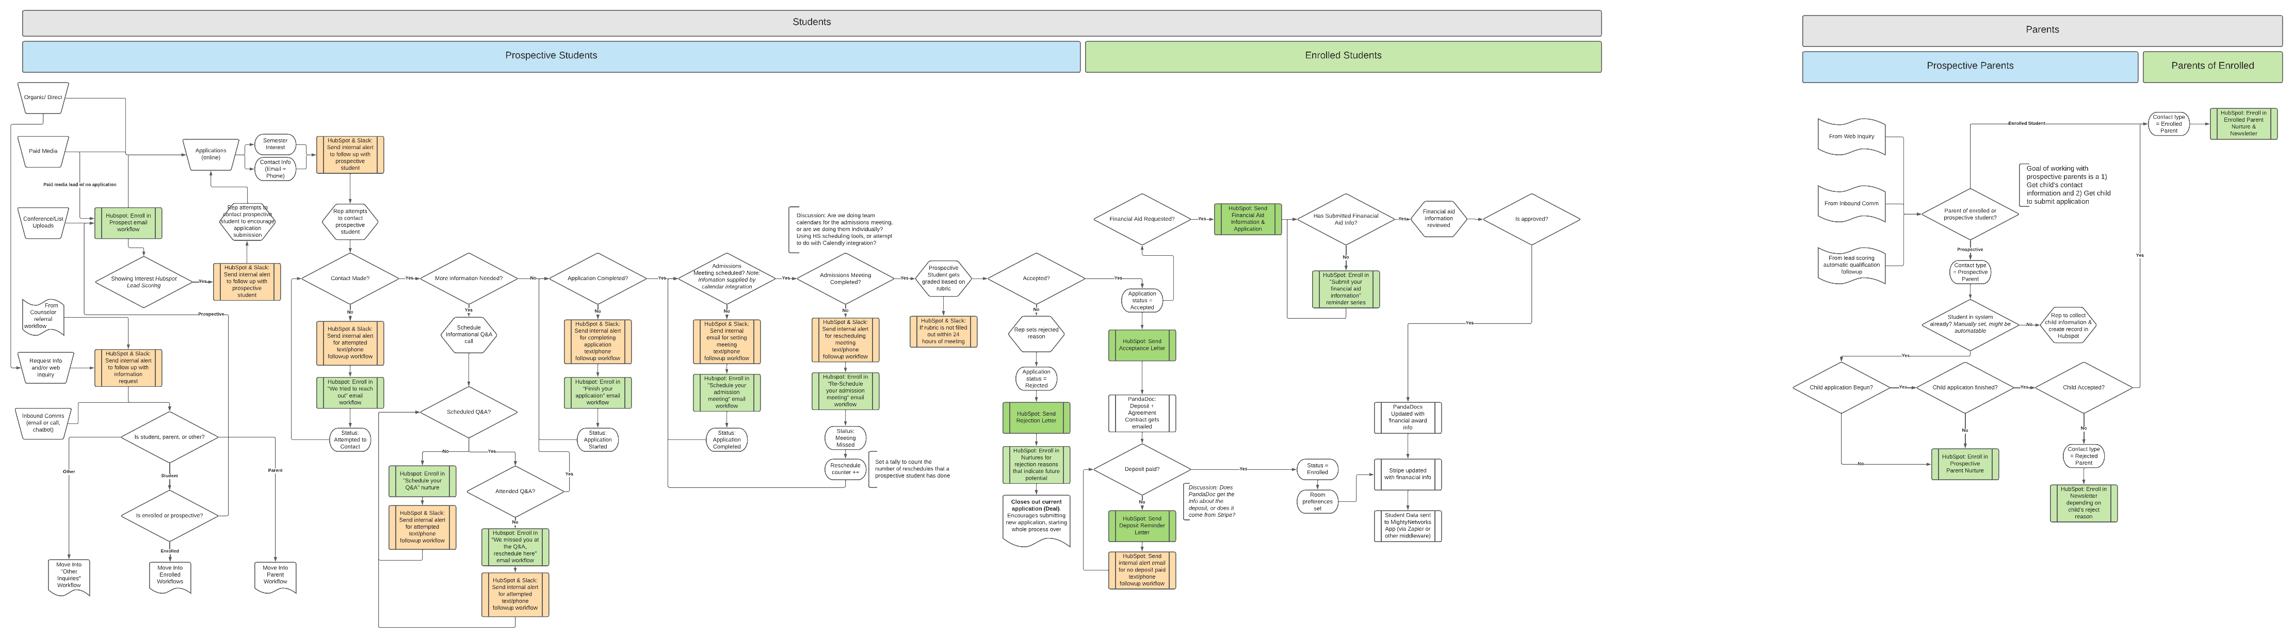Select the Schedule Informational Q&A call hexagon
The height and width of the screenshot is (638, 2293).
pos(468,335)
